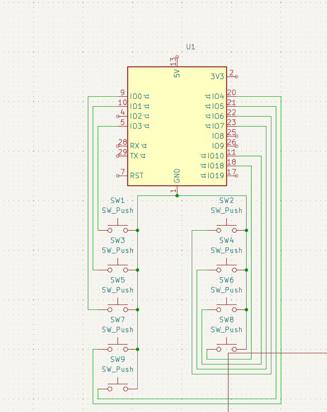
Task: Click the IO0 pin name on U1
Action: point(136,96)
